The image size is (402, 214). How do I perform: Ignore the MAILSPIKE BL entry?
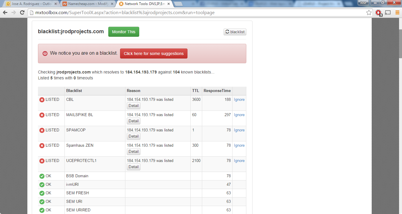pyautogui.click(x=239, y=115)
